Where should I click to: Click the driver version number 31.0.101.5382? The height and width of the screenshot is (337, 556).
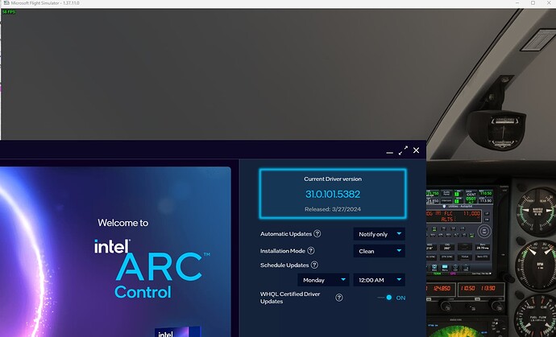(x=333, y=194)
